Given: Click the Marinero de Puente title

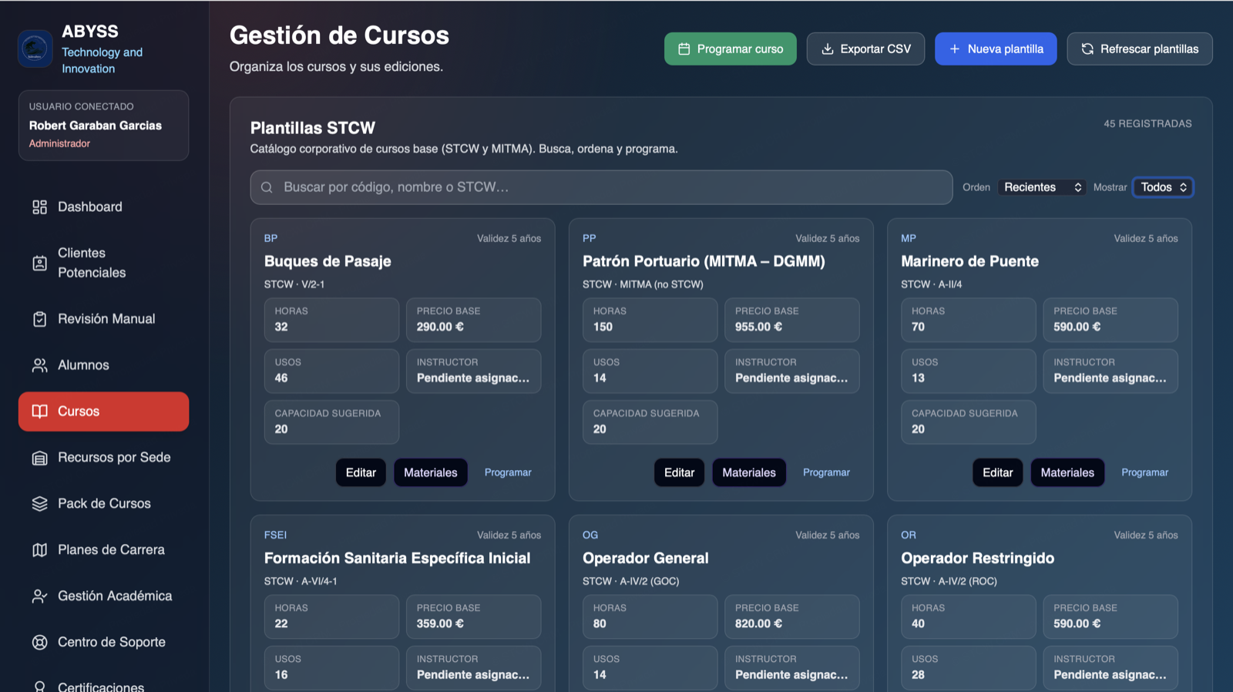Looking at the screenshot, I should 969,261.
